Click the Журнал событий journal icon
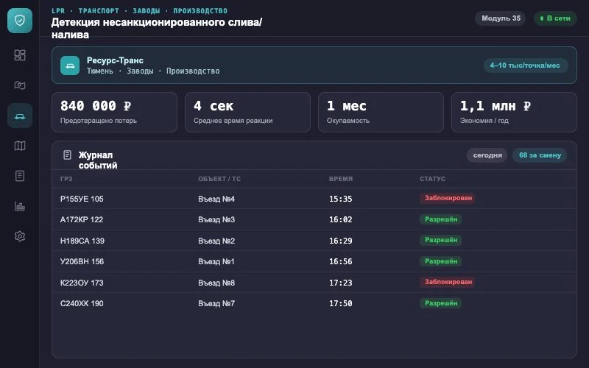This screenshot has width=589, height=368. [x=67, y=155]
